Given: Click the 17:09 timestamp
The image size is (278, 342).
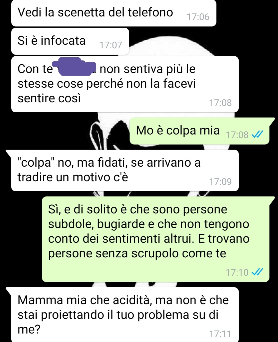Looking at the screenshot, I should coord(220,182).
